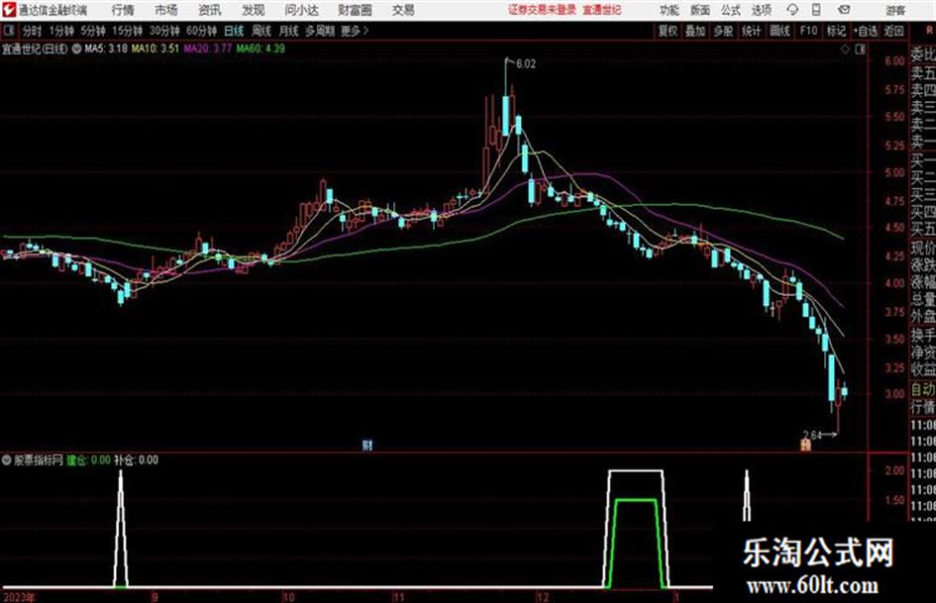Click the MA60: 4.39 indicator value
Image resolution: width=936 pixels, height=603 pixels.
(x=260, y=49)
